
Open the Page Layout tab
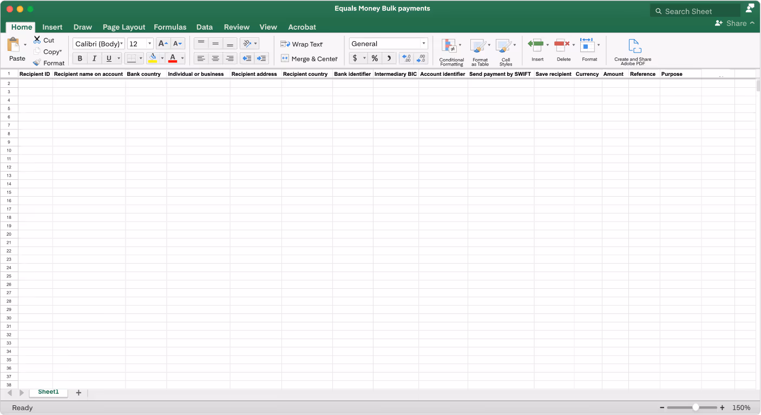124,27
